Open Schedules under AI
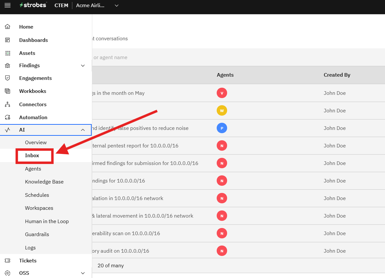 [37, 195]
